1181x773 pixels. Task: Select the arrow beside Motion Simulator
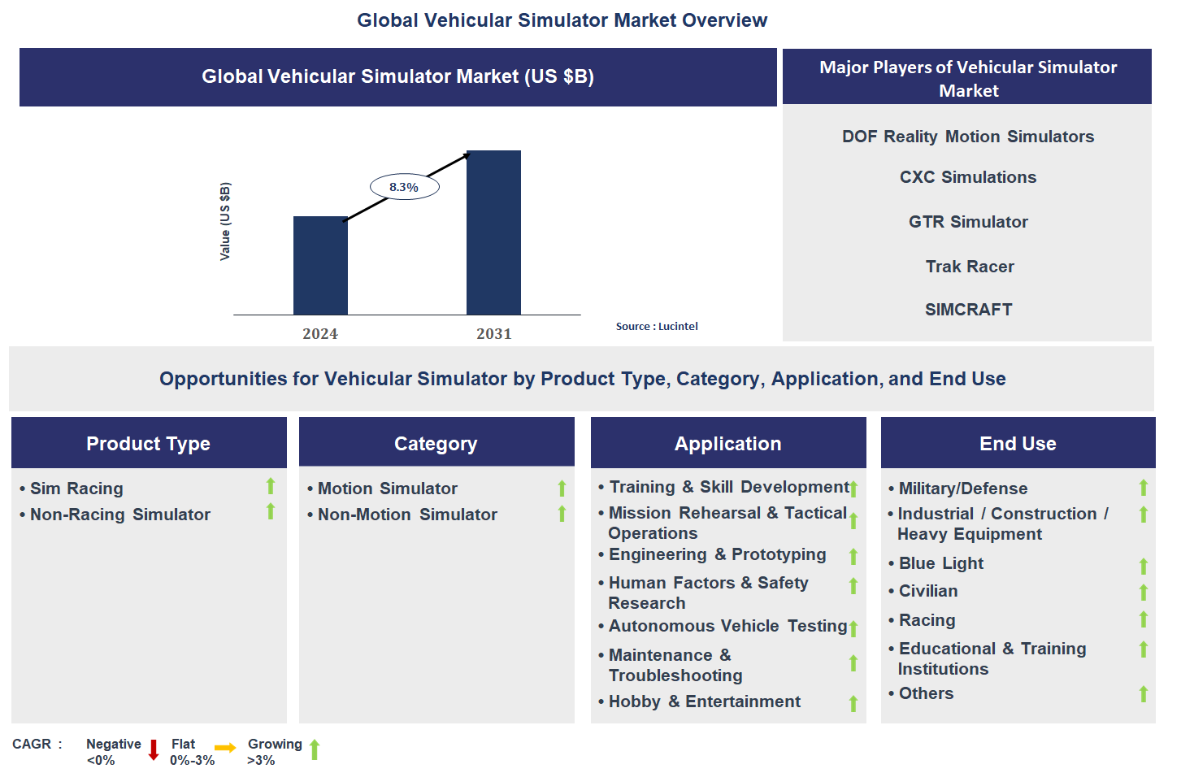pos(562,488)
